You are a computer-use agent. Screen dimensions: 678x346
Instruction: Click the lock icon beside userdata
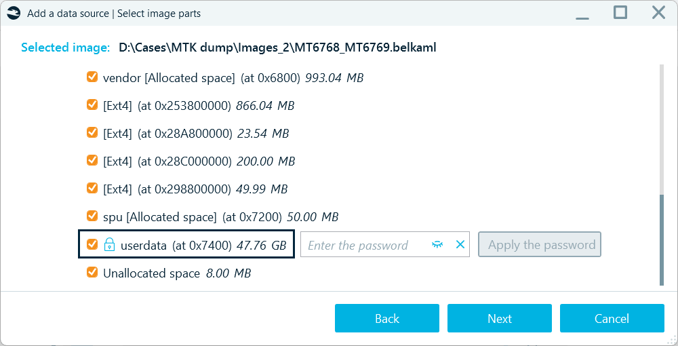point(109,245)
